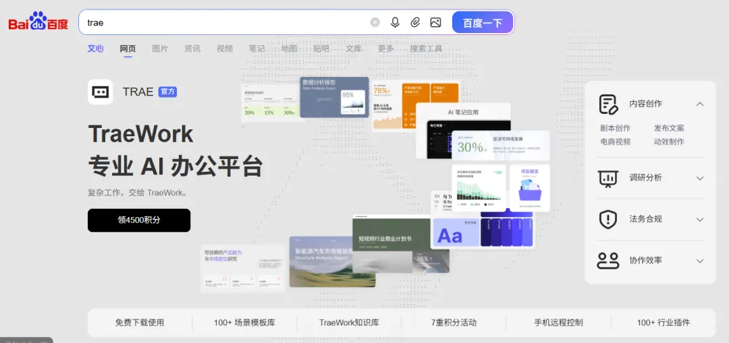Click 免费下载使用 in bottom bar

click(140, 323)
